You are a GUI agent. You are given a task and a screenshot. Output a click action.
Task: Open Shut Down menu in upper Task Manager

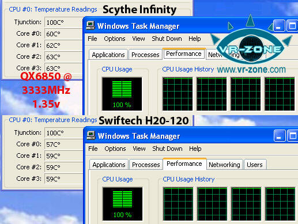click(167, 39)
